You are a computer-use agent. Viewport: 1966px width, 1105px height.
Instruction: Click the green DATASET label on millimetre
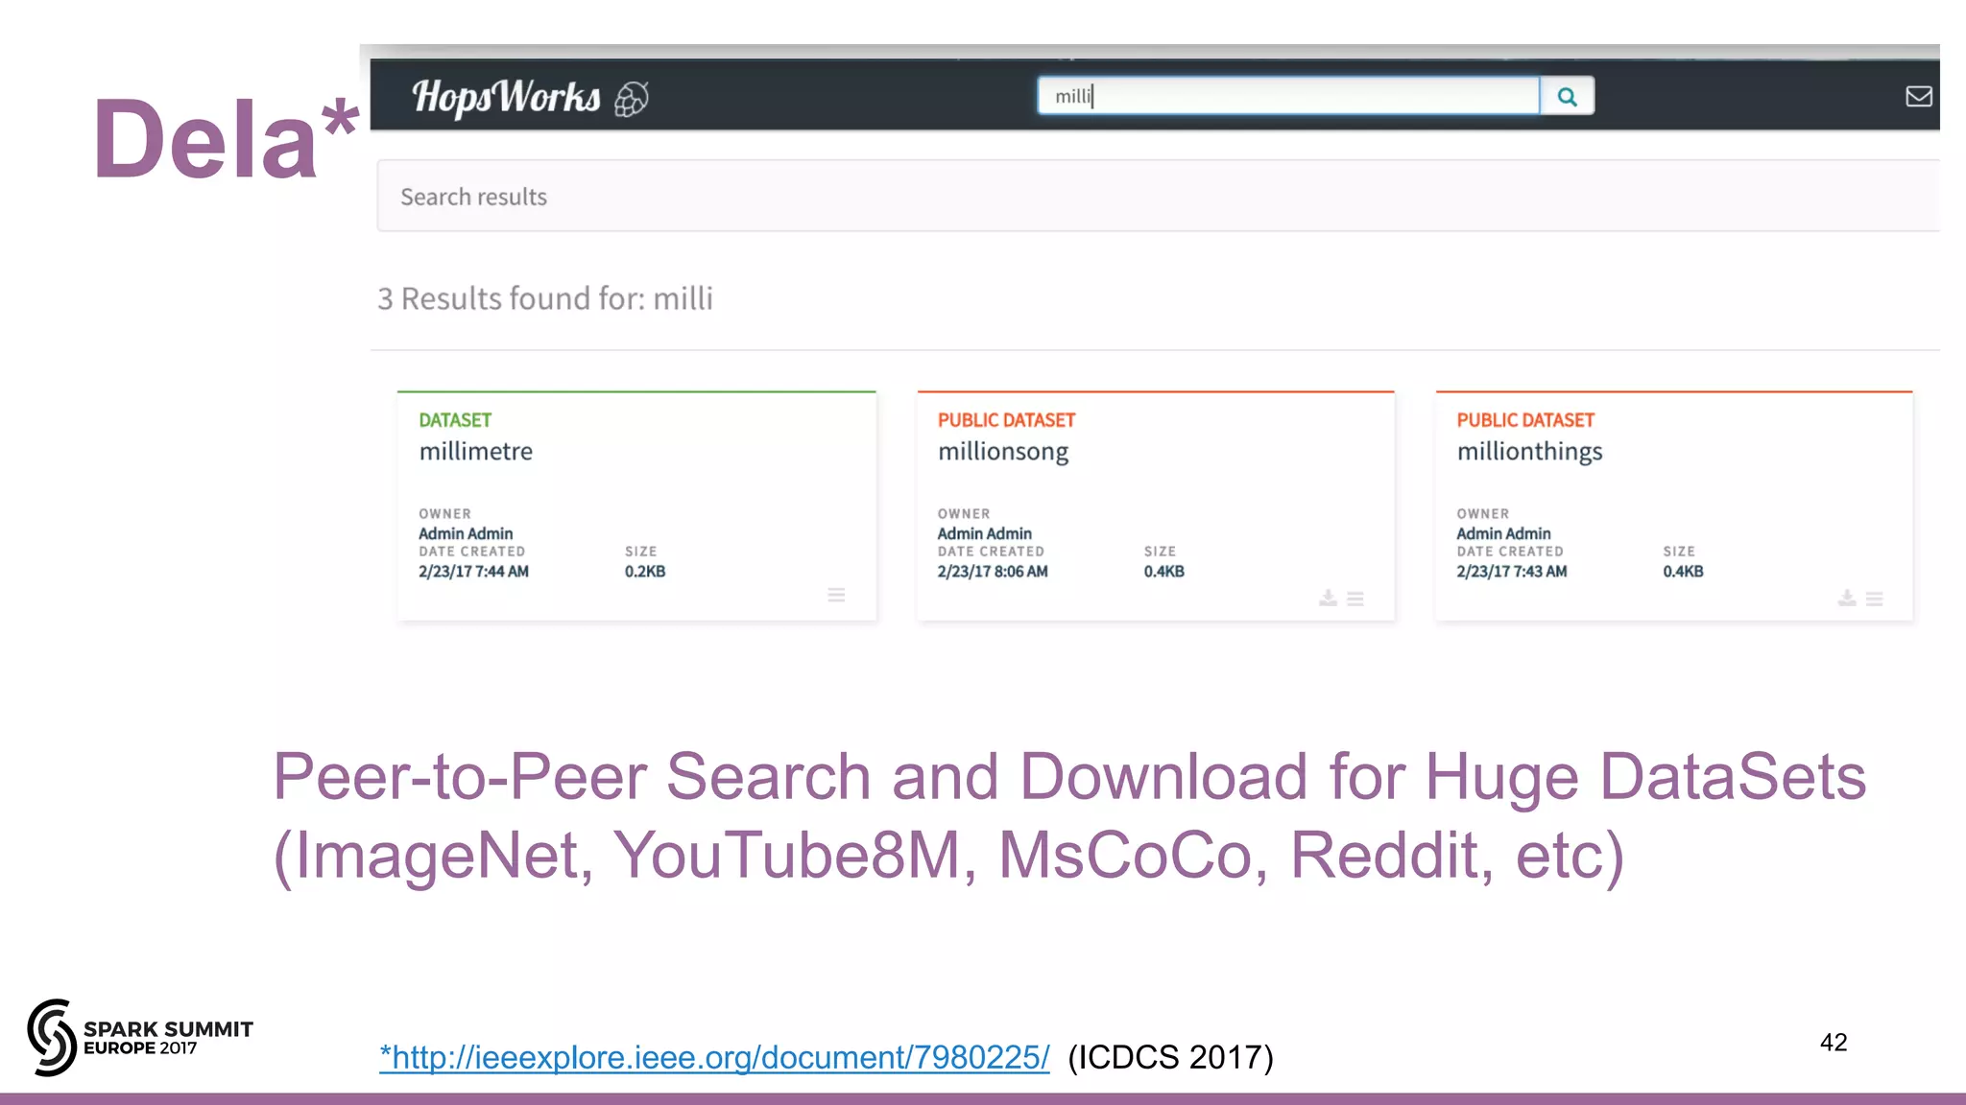455,420
